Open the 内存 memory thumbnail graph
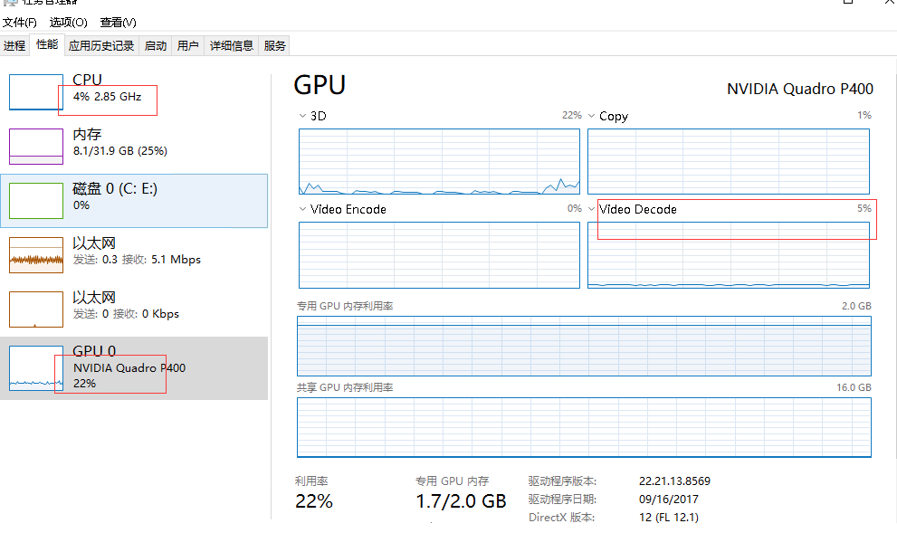897x533 pixels. coord(36,147)
